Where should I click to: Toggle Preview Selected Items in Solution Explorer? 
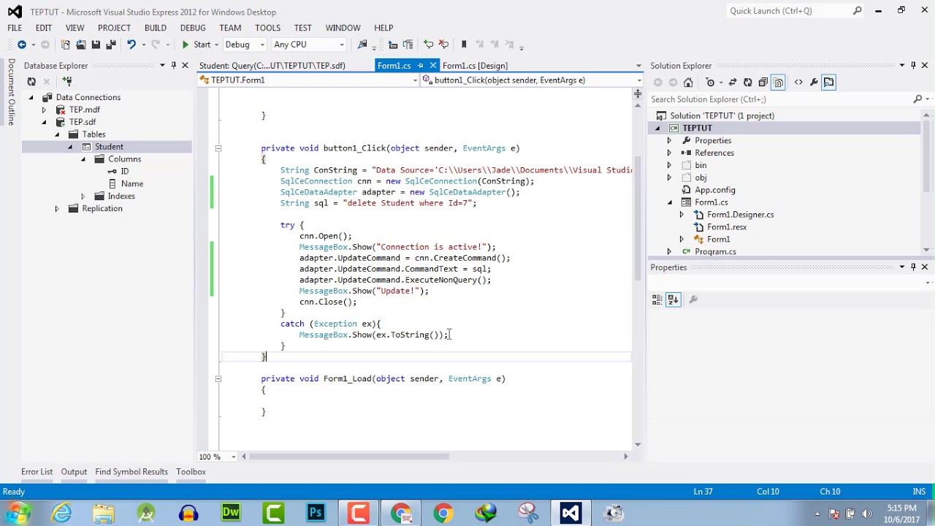coord(829,83)
